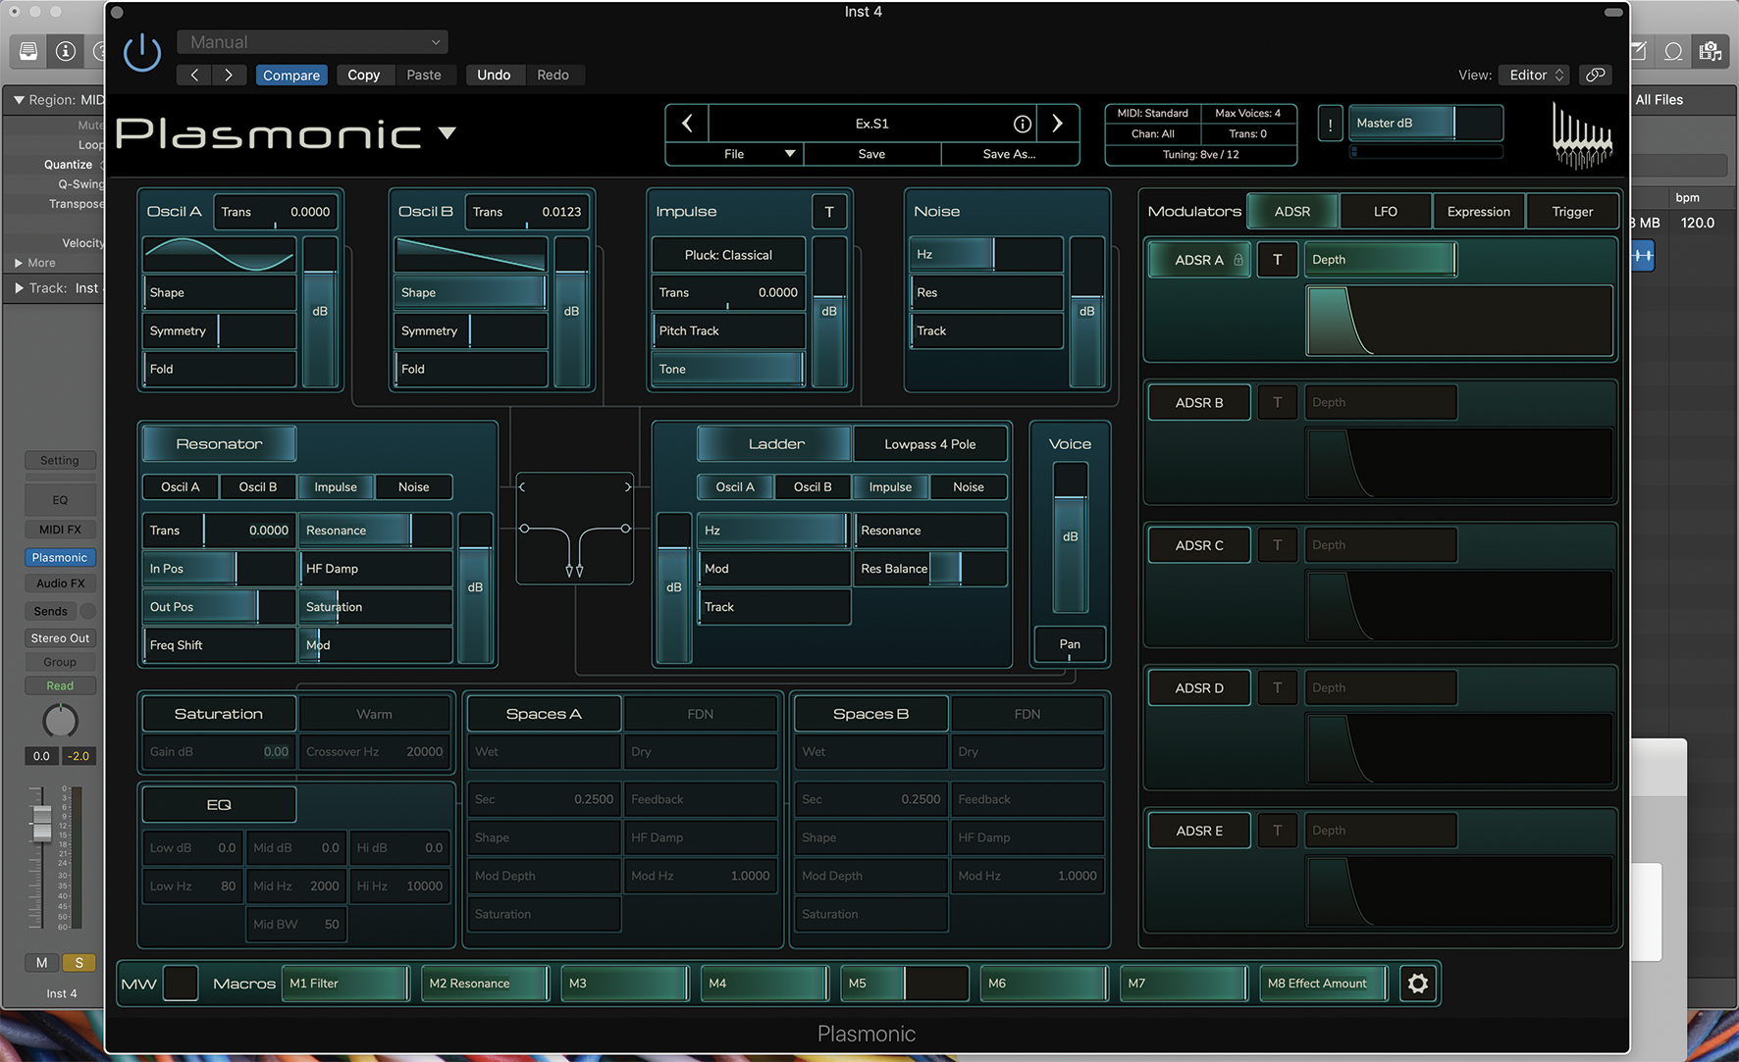Image resolution: width=1739 pixels, height=1062 pixels.
Task: Click the Plasmonic waveform logo
Action: (1582, 134)
